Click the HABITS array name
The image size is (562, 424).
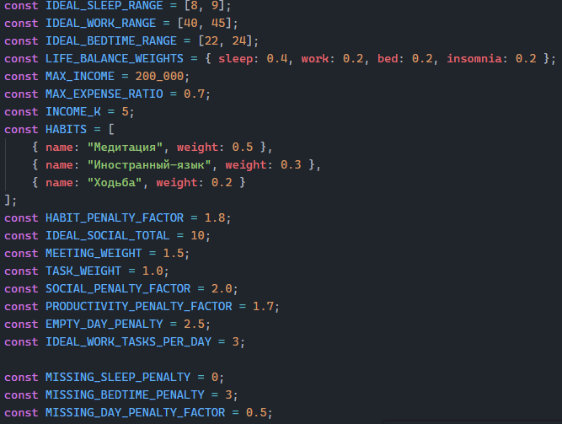pos(66,130)
